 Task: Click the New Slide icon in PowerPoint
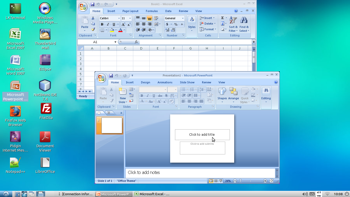tap(123, 92)
